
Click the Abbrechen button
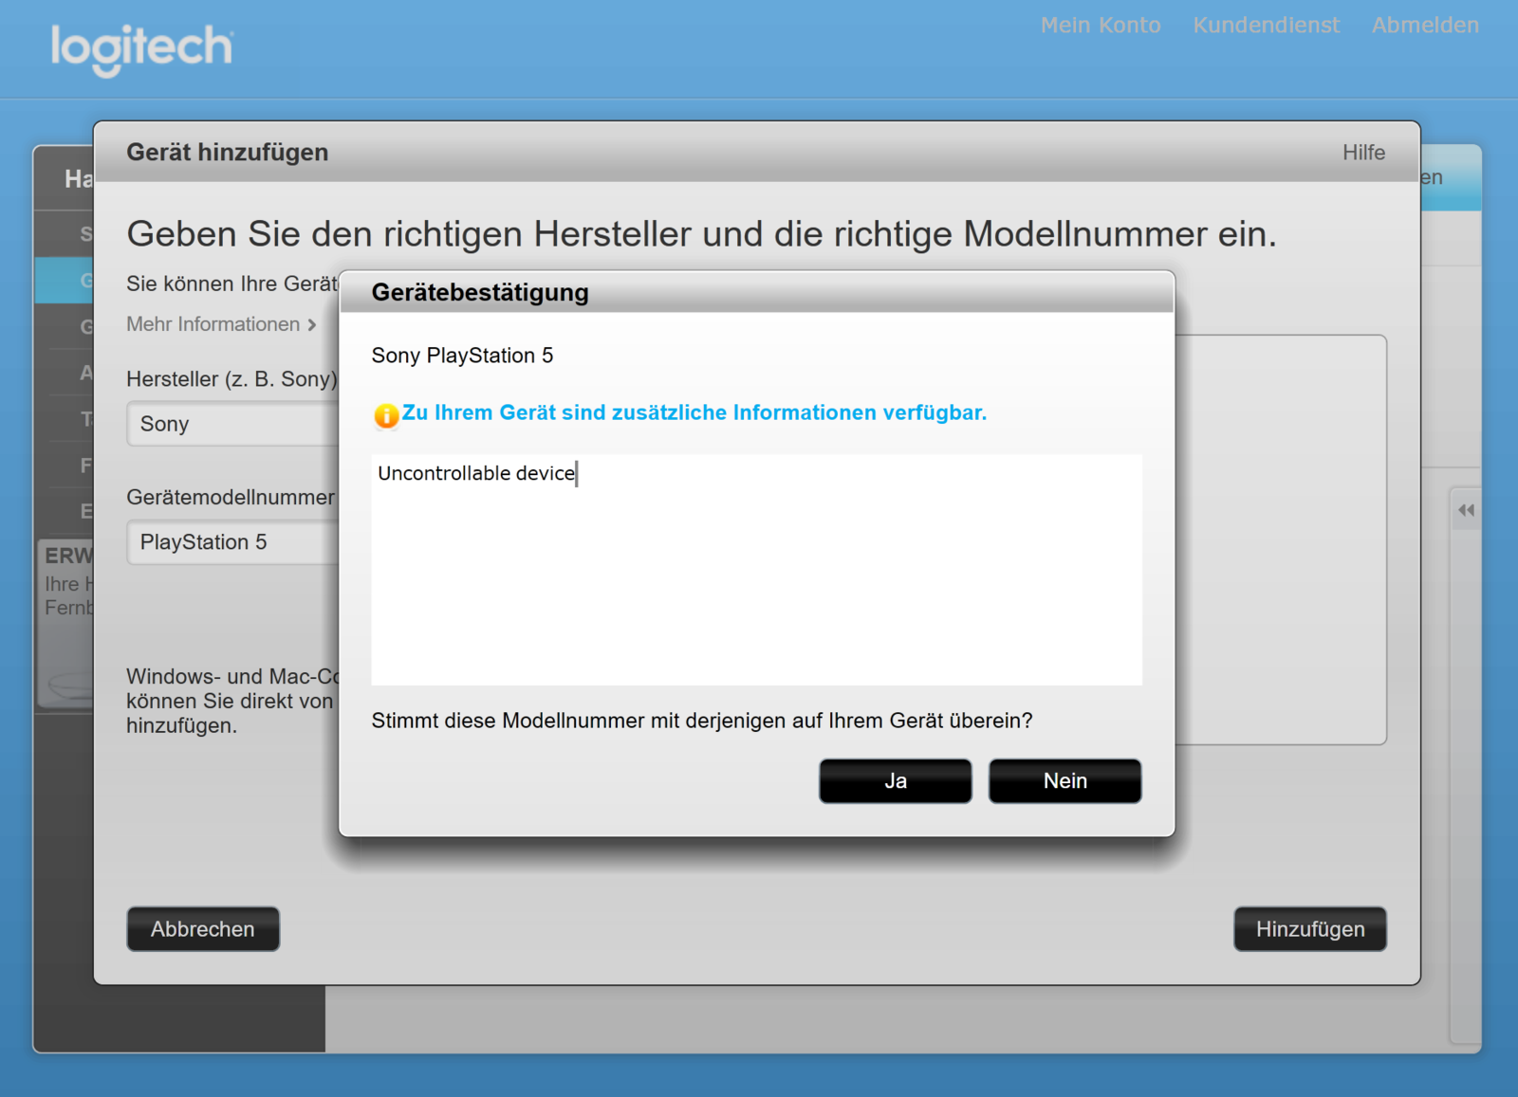pyautogui.click(x=203, y=929)
